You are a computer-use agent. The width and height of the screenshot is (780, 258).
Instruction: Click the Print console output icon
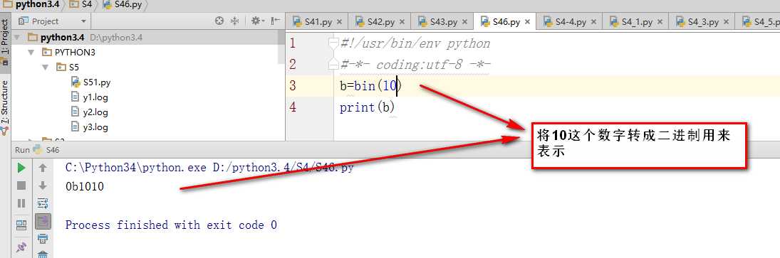click(x=43, y=239)
